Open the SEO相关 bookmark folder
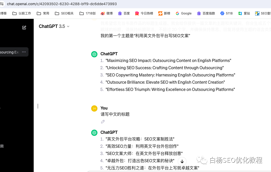The height and width of the screenshot is (172, 271). click(x=64, y=13)
